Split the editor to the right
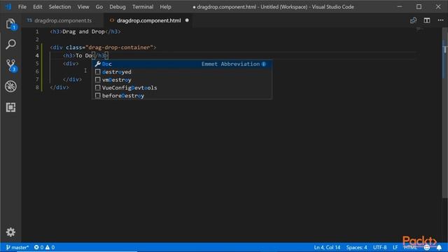 [x=427, y=20]
